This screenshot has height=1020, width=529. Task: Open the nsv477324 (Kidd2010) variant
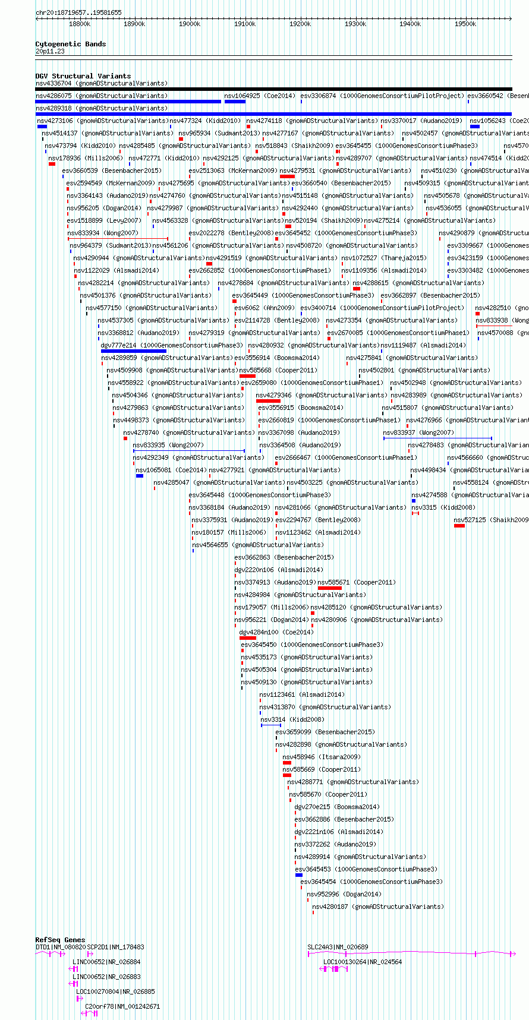click(206, 121)
